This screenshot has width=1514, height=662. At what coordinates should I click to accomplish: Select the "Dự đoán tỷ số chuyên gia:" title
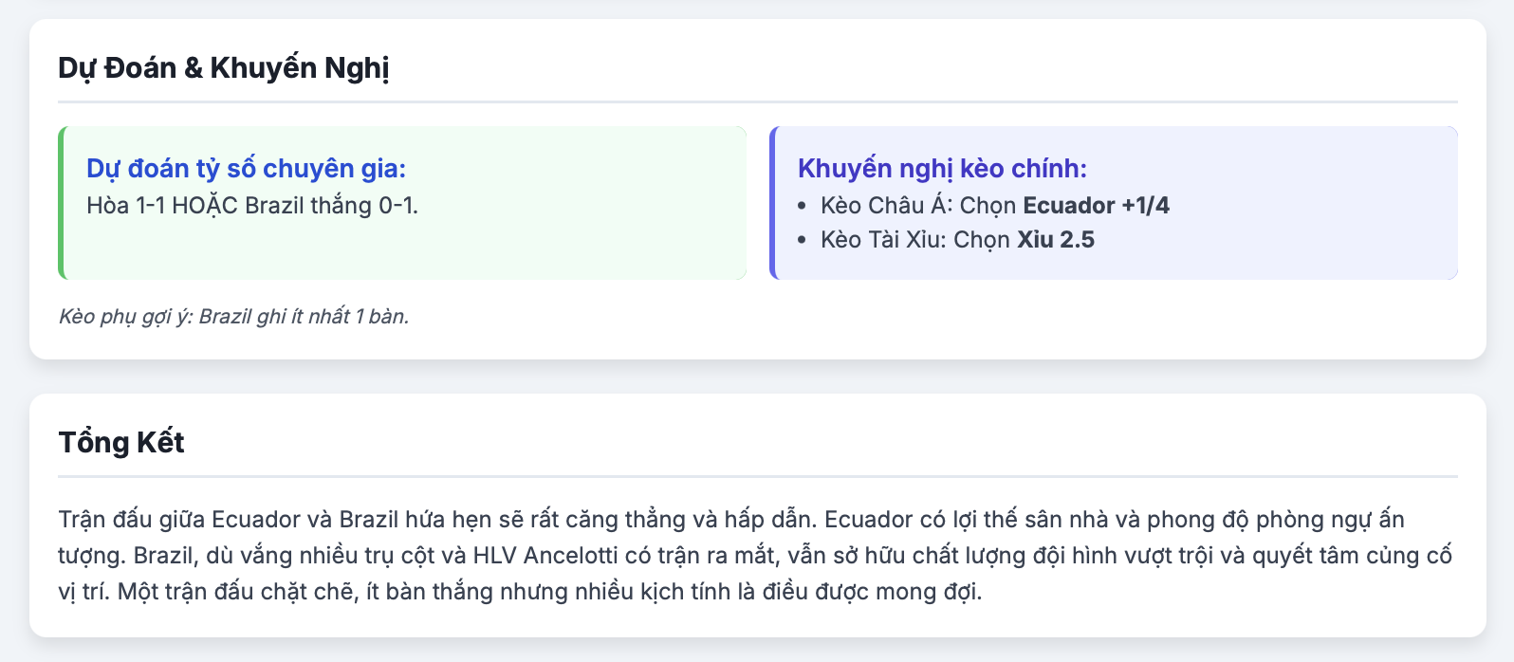click(246, 168)
